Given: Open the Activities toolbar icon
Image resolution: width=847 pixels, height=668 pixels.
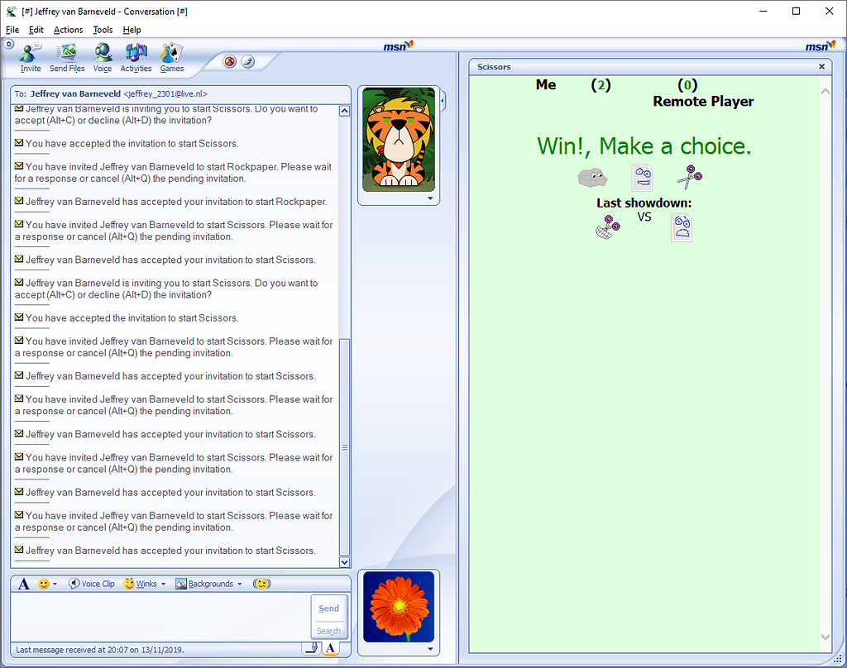Looking at the screenshot, I should pyautogui.click(x=136, y=58).
